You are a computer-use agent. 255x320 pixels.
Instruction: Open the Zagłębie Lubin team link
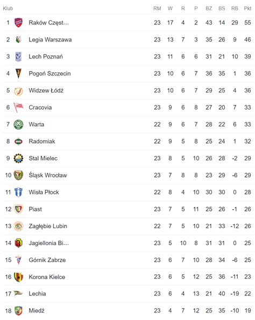point(48,226)
